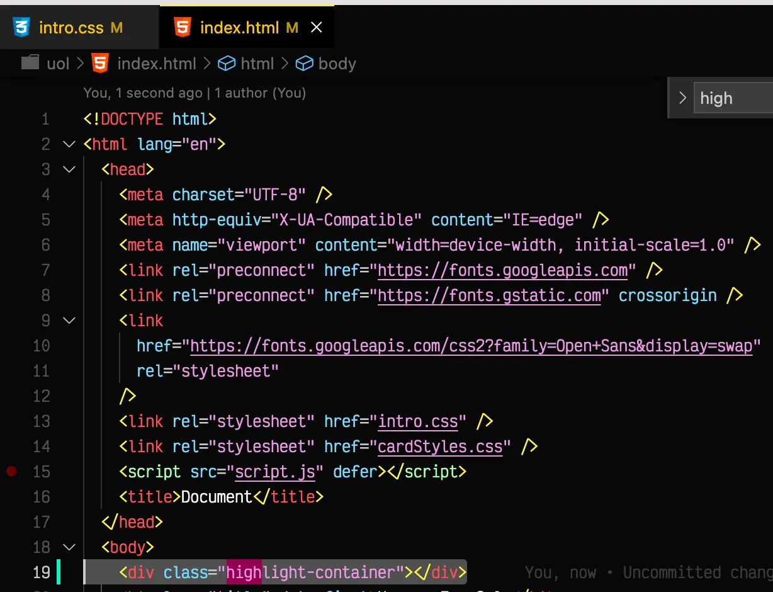
Task: Click rel="preconnect" on line 7
Action: pyautogui.click(x=244, y=270)
